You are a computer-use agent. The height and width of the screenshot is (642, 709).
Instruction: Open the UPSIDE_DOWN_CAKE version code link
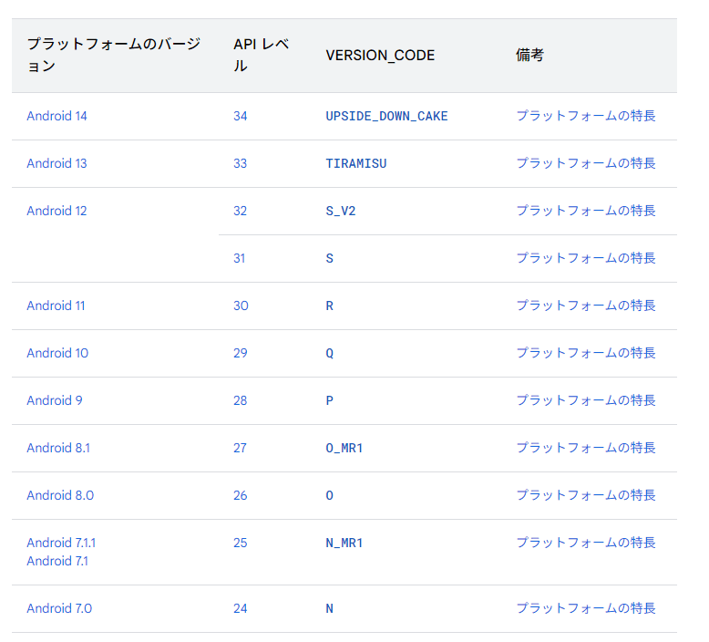point(386,117)
